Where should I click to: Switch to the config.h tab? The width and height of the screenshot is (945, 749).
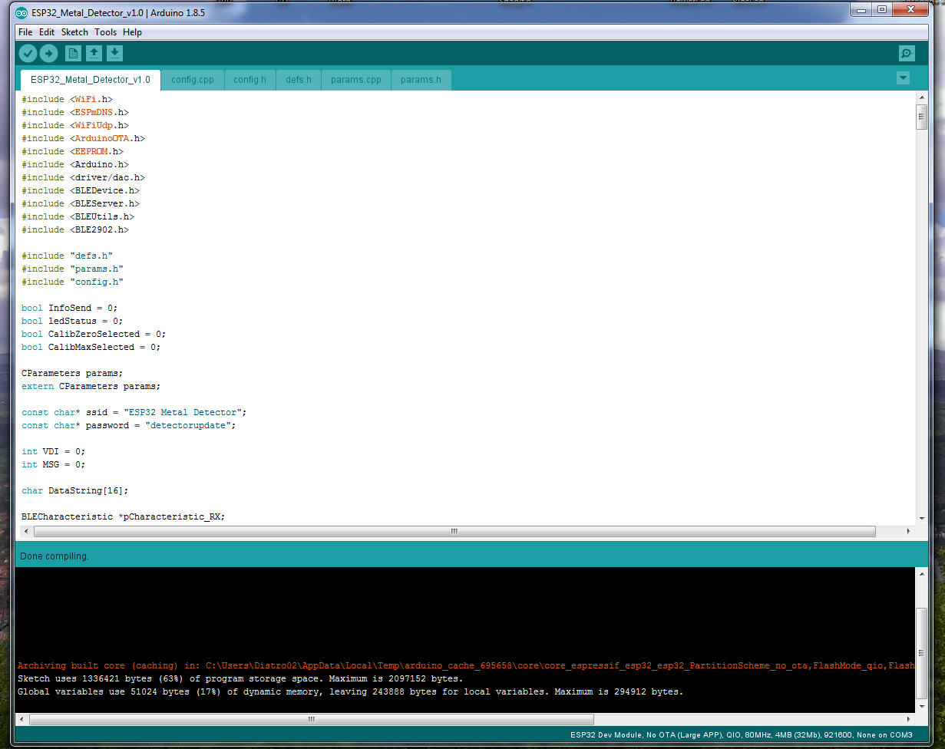(249, 80)
